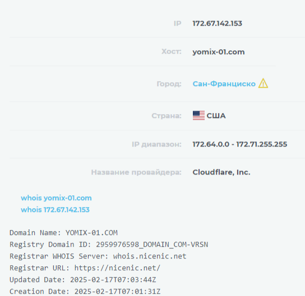Viewport: 305px width, 296px height.
Task: Click the Creation Date line
Action: pos(85,292)
